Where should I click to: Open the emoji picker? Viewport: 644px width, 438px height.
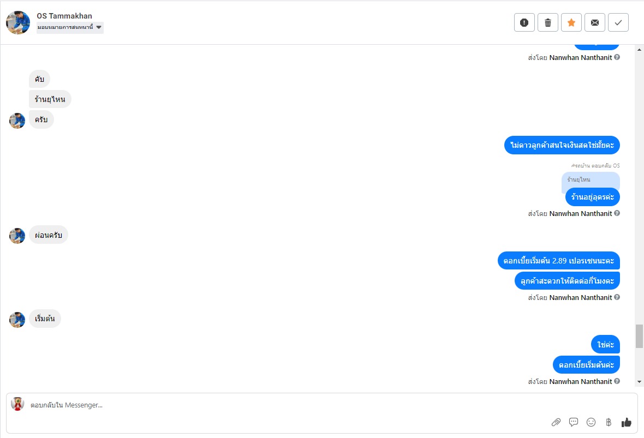point(591,422)
